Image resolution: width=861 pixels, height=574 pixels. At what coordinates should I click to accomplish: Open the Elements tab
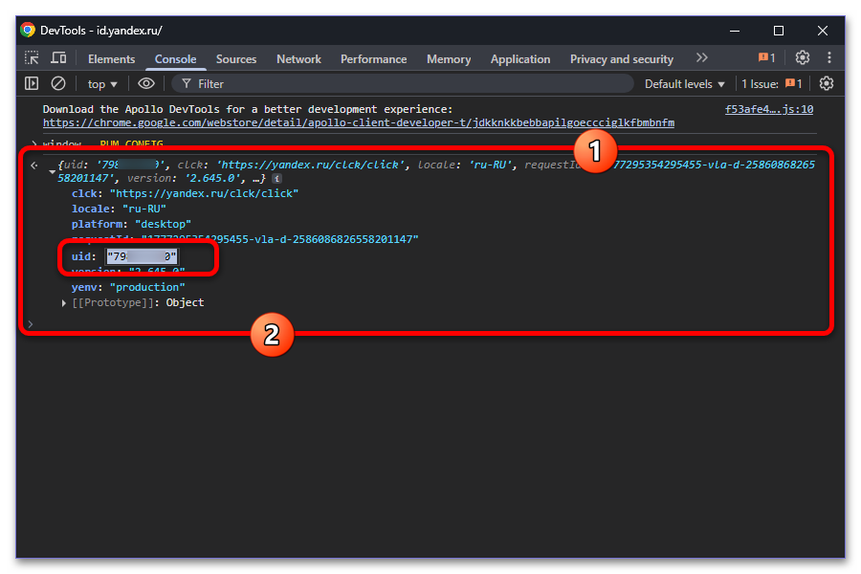coord(112,59)
